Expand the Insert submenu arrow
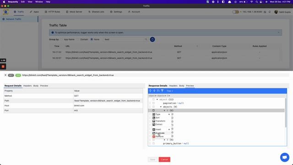Image resolution: width=293 pixels, height=165 pixels. pyautogui.click(x=169, y=129)
